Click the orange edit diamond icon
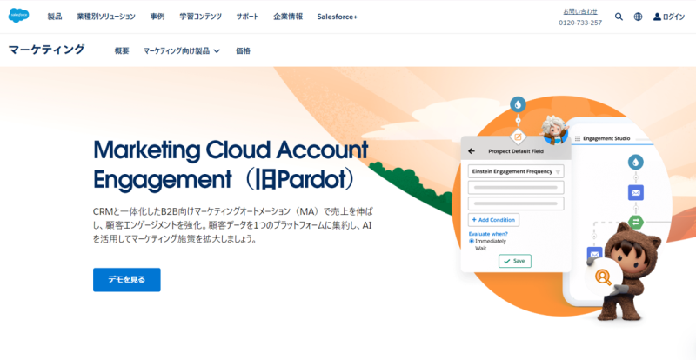 (518, 137)
